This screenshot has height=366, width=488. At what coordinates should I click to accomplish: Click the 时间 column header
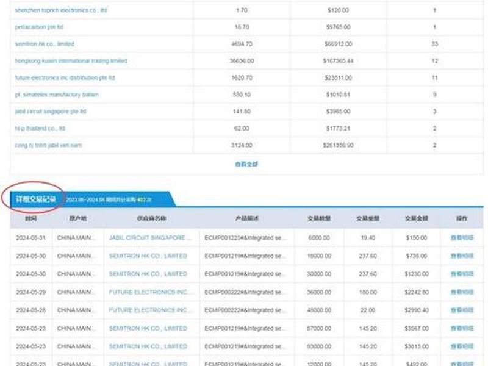point(31,218)
